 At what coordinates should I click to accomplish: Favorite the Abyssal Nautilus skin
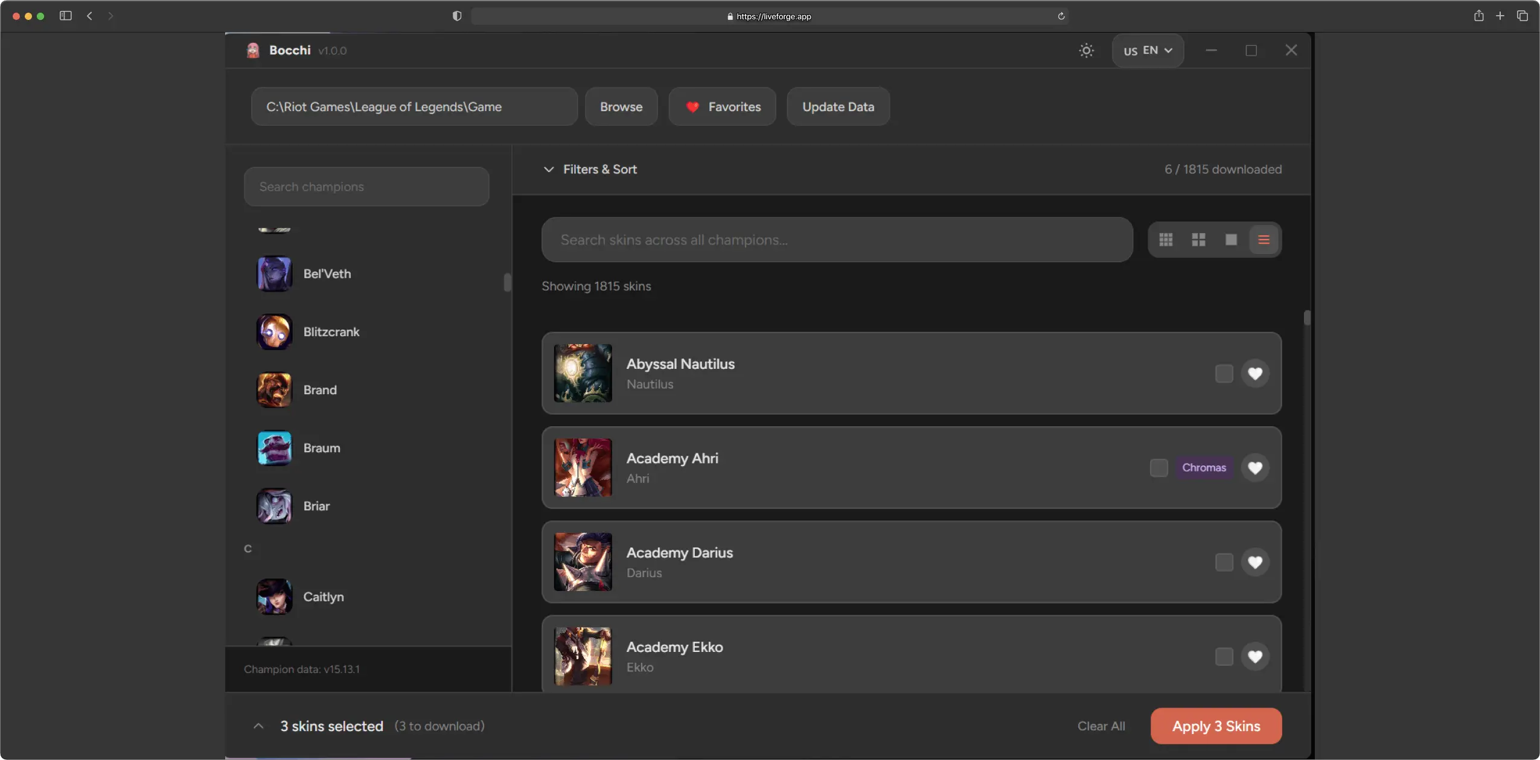(1254, 374)
